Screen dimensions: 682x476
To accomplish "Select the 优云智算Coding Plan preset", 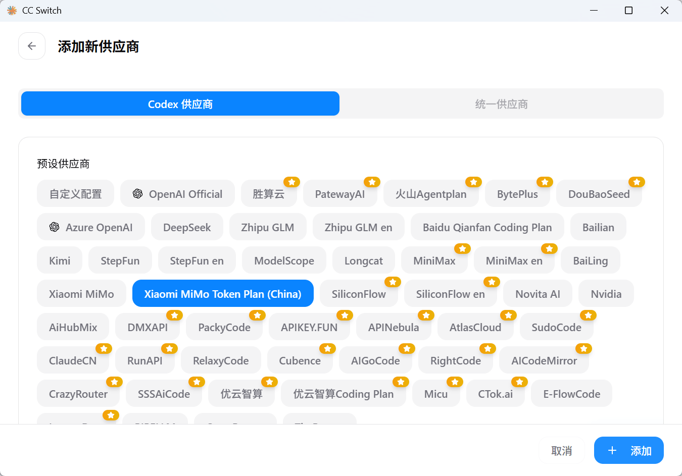I will tap(344, 394).
